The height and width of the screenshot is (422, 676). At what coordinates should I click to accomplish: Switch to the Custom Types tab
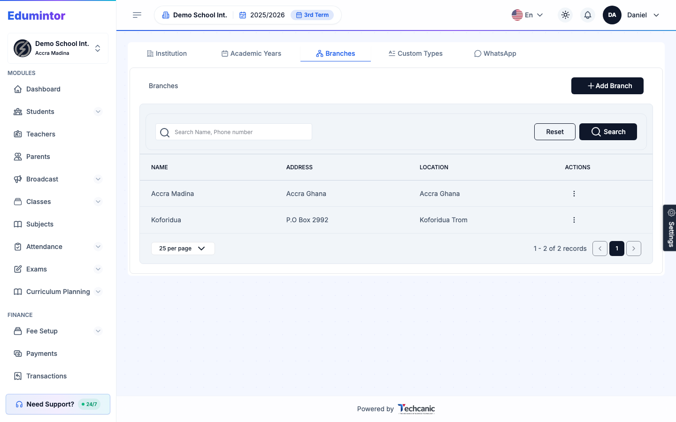tap(416, 53)
